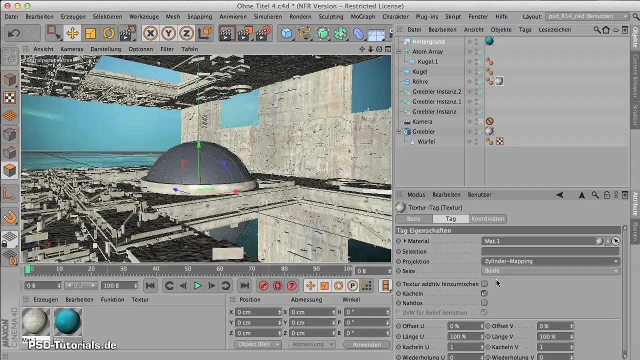Toggle the coordinate system icon
This screenshot has width=640, height=360.
(x=205, y=33)
